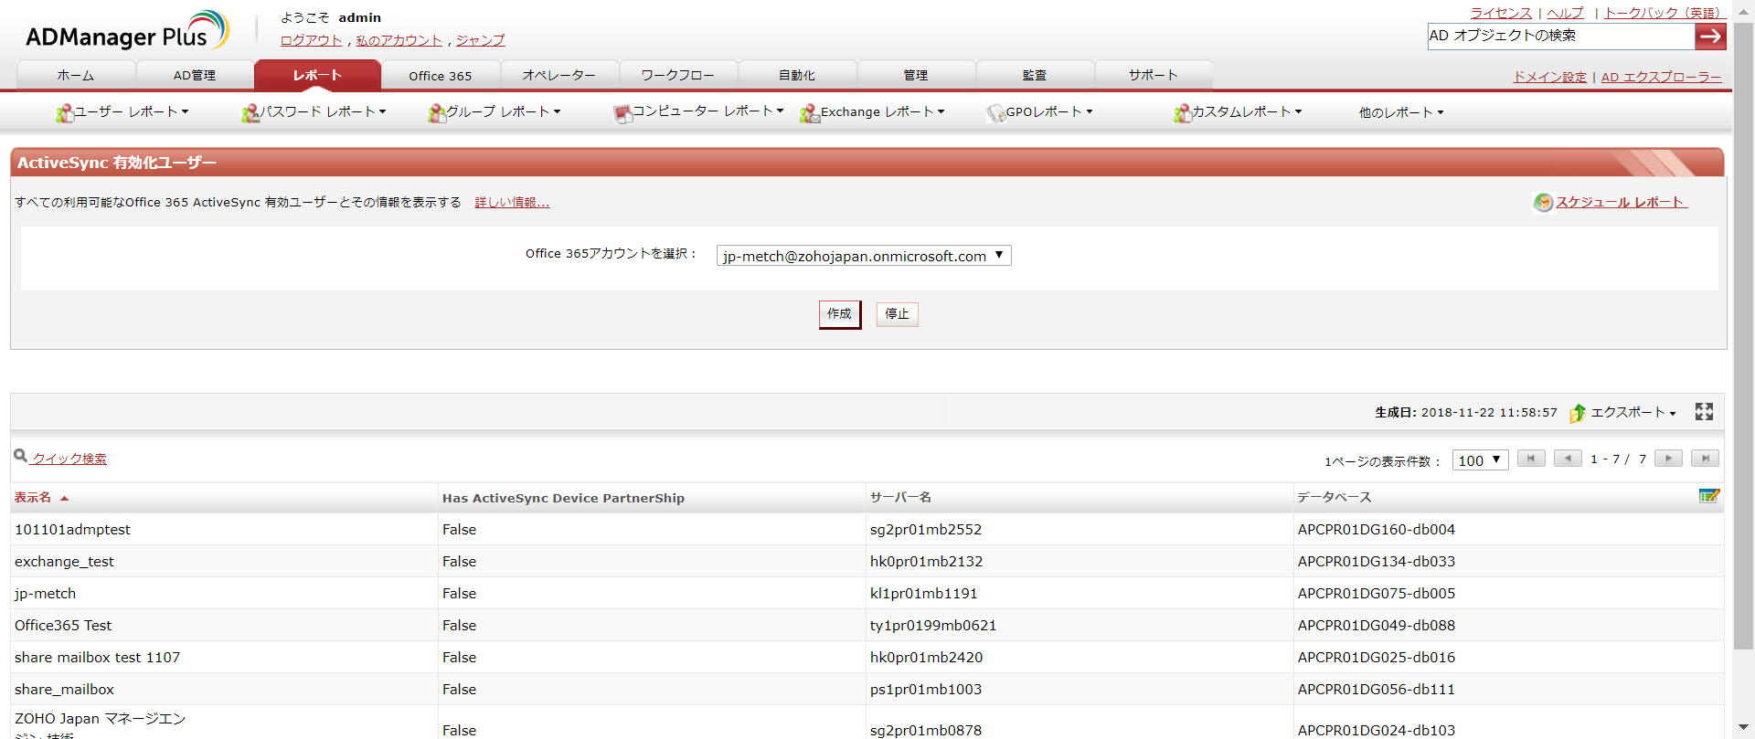Viewport: 1755px width, 739px height.
Task: Open the ユーザー レポート dropdown menu
Action: [131, 111]
